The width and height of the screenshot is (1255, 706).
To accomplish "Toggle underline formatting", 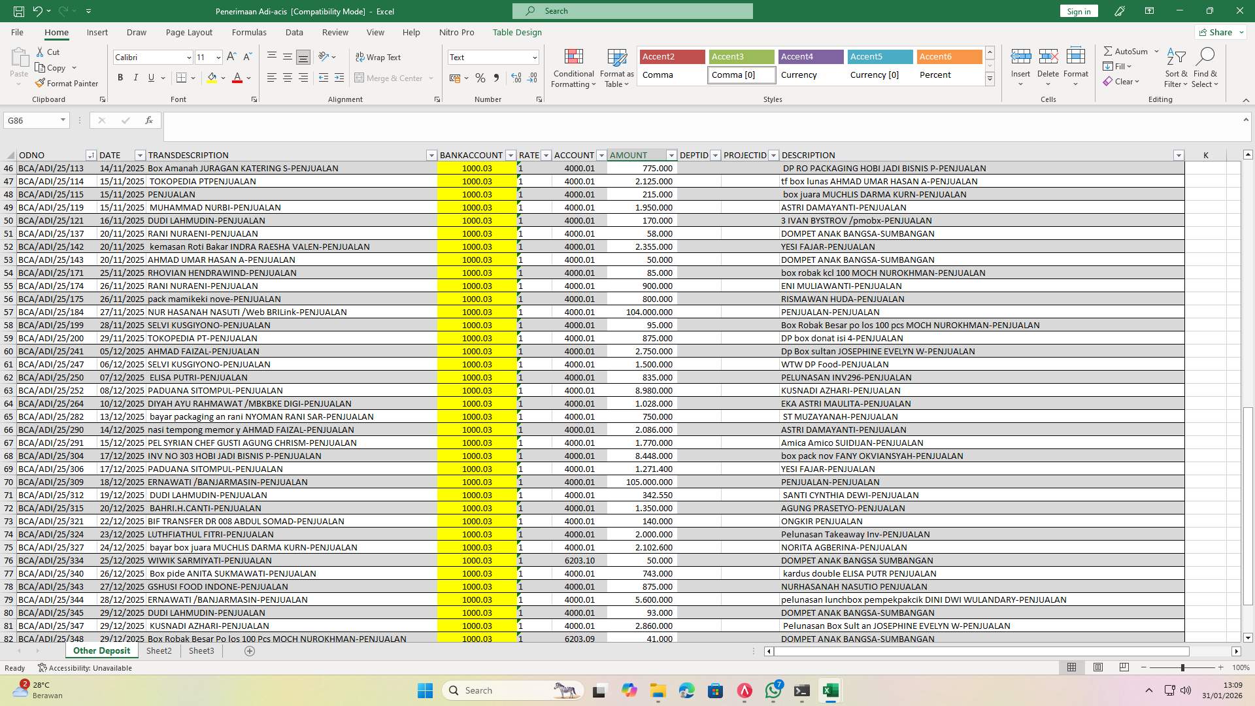I will (150, 77).
